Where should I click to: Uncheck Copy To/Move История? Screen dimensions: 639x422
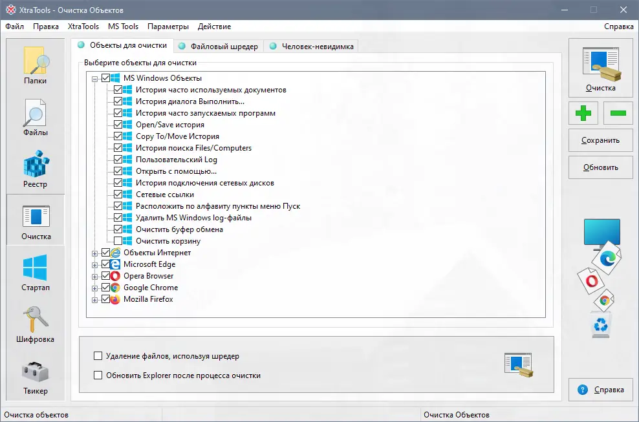pos(118,136)
